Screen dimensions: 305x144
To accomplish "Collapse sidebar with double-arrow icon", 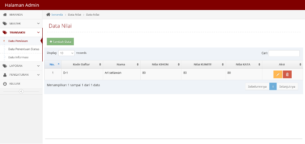I will 21,91.
